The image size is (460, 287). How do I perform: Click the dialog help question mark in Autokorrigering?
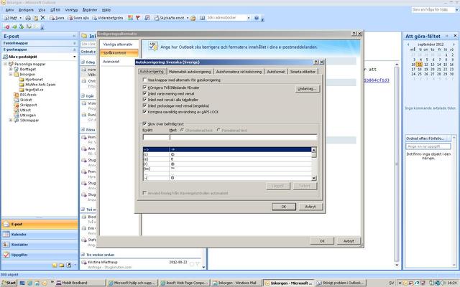[316, 62]
